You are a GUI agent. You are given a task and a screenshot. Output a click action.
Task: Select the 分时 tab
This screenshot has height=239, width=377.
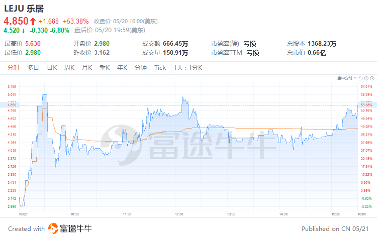[13, 68]
